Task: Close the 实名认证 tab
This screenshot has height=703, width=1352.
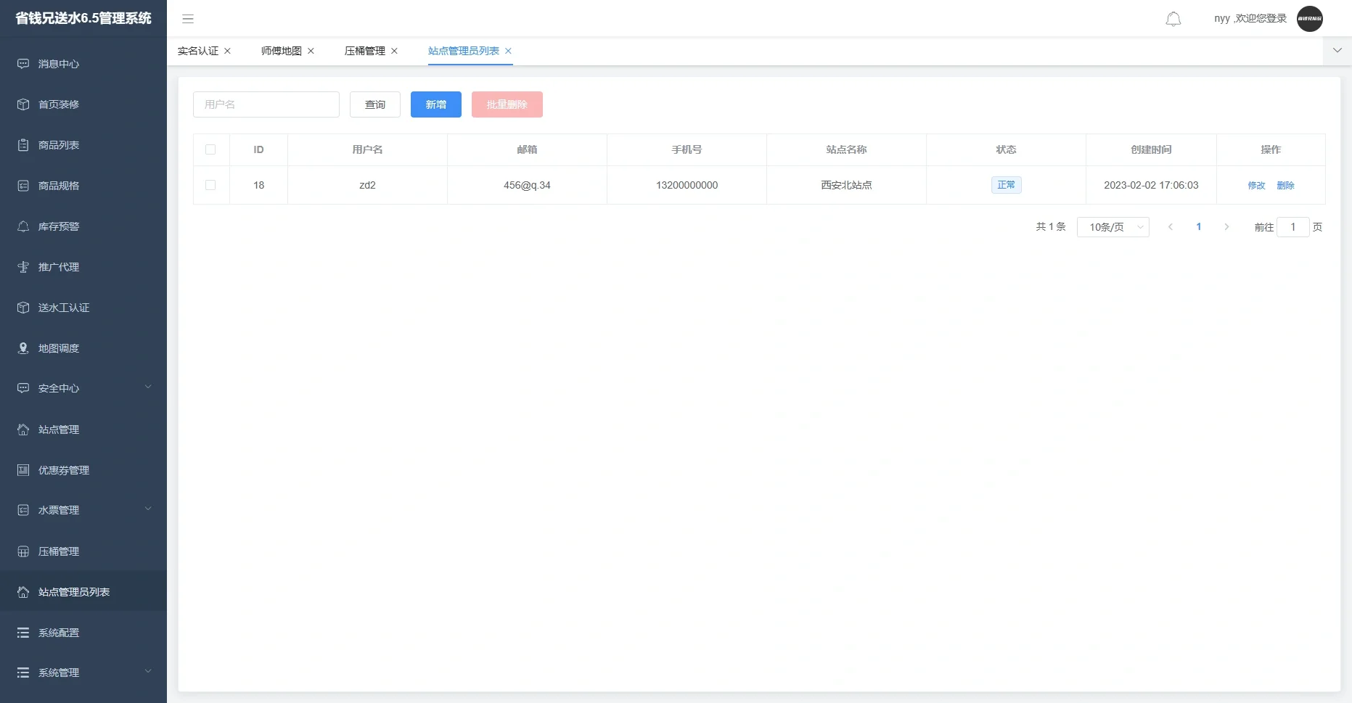Action: pyautogui.click(x=228, y=51)
